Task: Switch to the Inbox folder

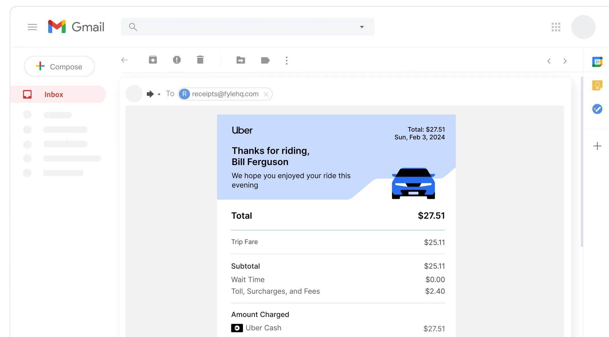Action: click(54, 94)
